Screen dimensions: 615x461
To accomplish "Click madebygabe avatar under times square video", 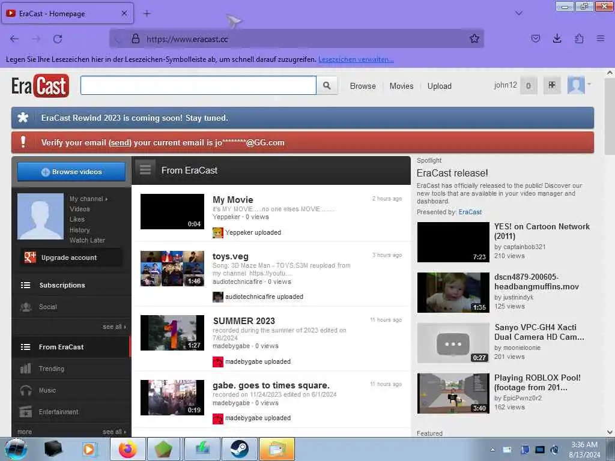I will 217,418.
